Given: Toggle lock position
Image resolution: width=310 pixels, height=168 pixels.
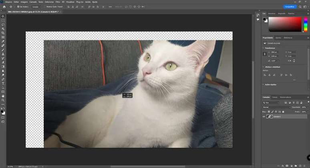Looking at the screenshot, I should click(x=276, y=112).
